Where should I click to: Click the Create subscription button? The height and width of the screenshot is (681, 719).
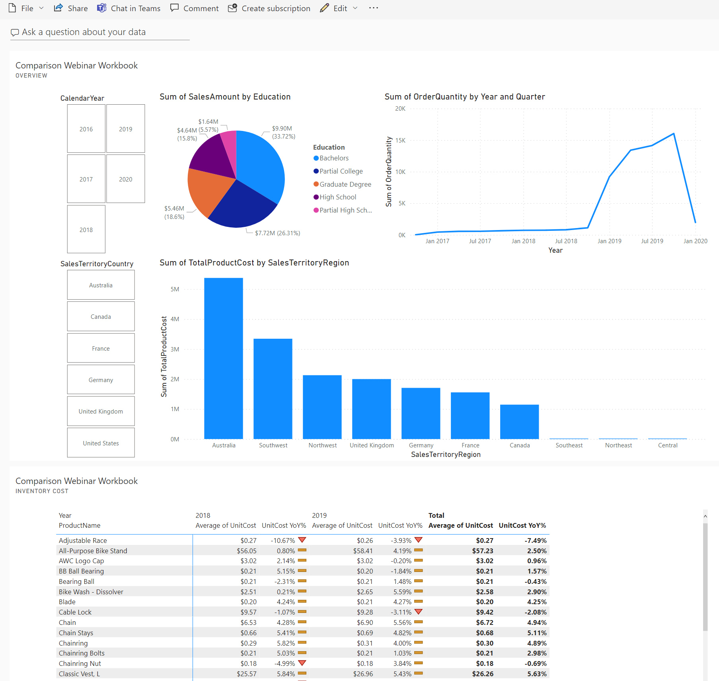(x=276, y=8)
